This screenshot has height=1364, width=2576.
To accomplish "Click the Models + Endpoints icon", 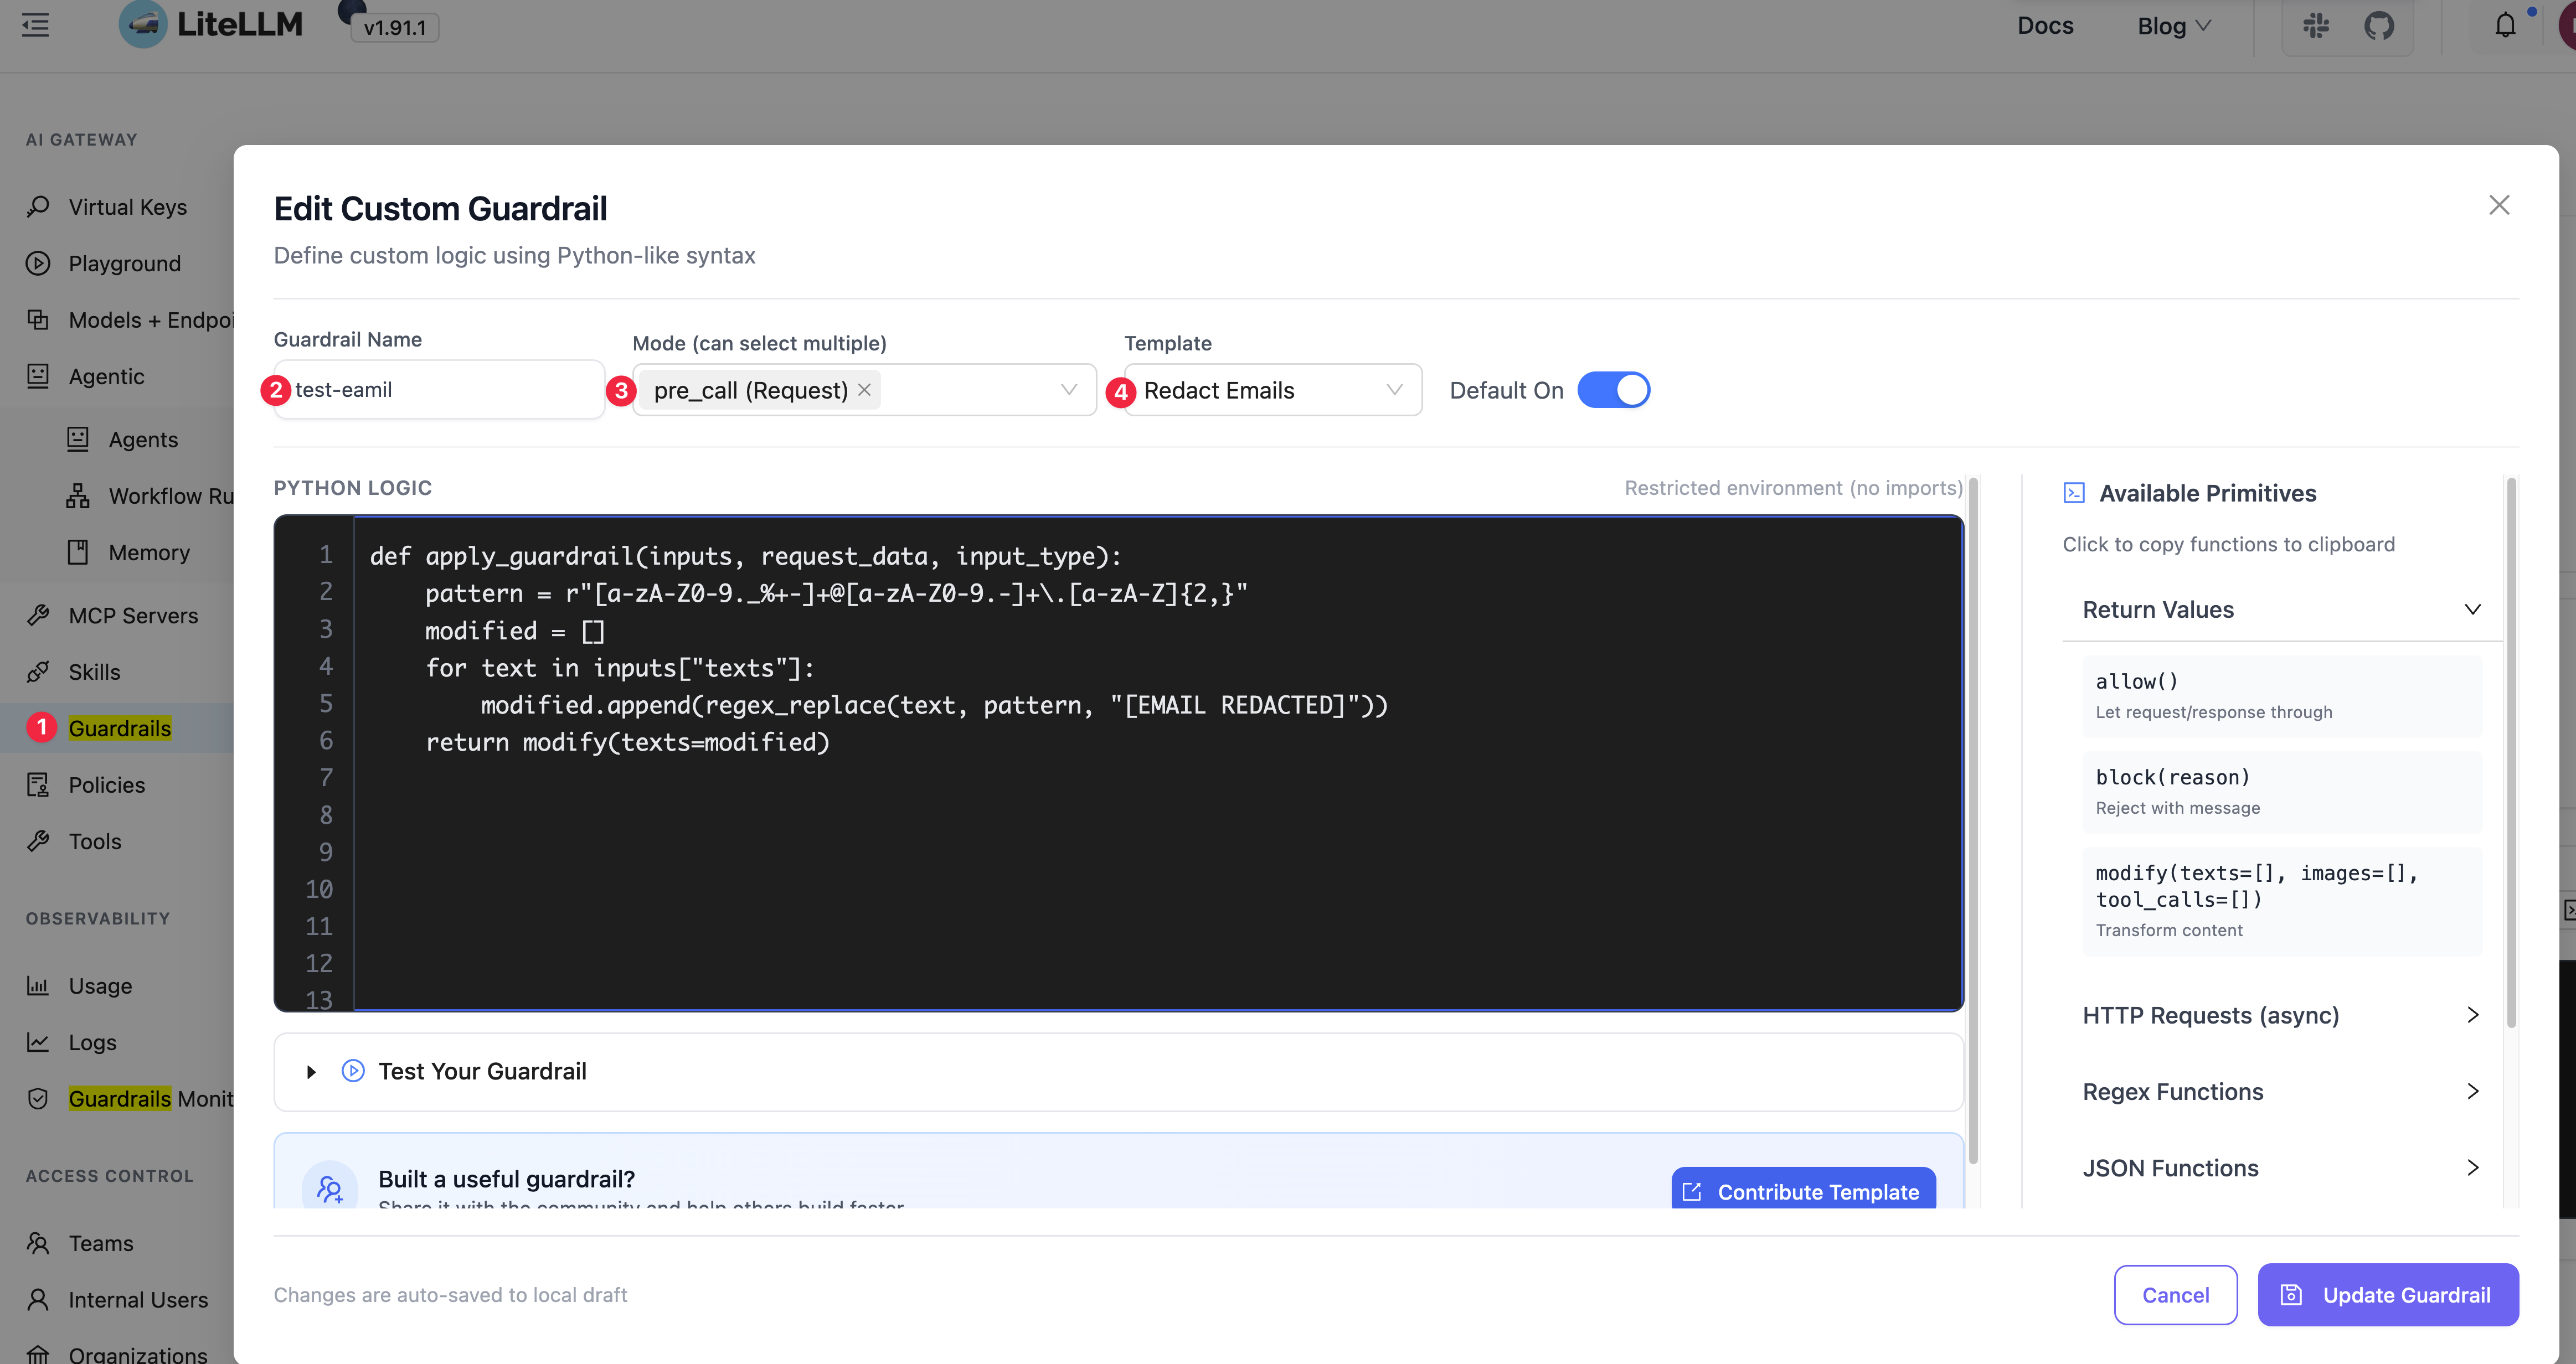I will point(38,320).
